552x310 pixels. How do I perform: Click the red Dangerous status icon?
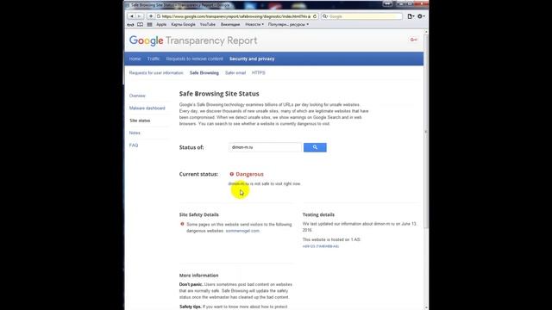(x=232, y=174)
